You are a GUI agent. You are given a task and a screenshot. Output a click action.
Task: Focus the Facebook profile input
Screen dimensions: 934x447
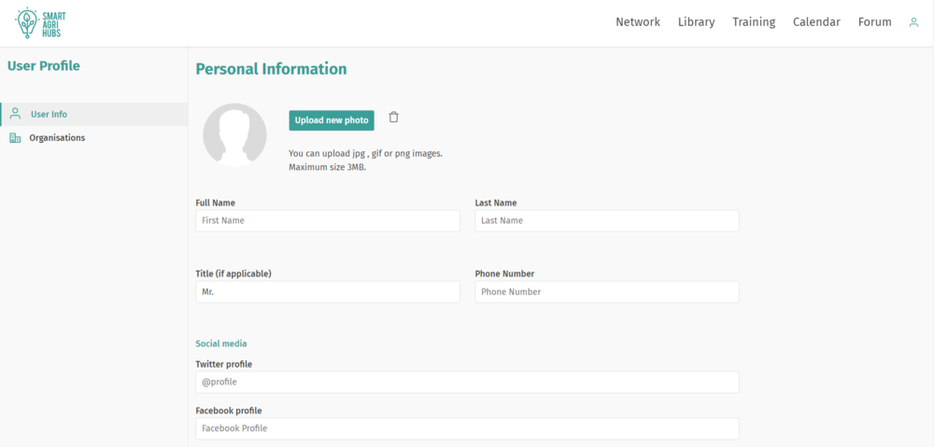tap(468, 428)
